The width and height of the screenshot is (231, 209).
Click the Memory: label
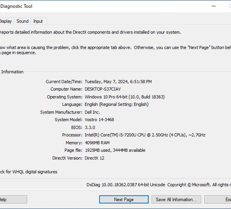tap(74, 143)
